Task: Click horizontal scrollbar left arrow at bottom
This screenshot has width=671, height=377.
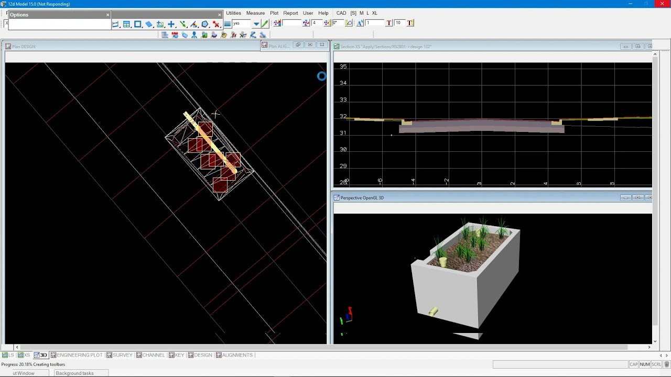Action: pos(17,347)
